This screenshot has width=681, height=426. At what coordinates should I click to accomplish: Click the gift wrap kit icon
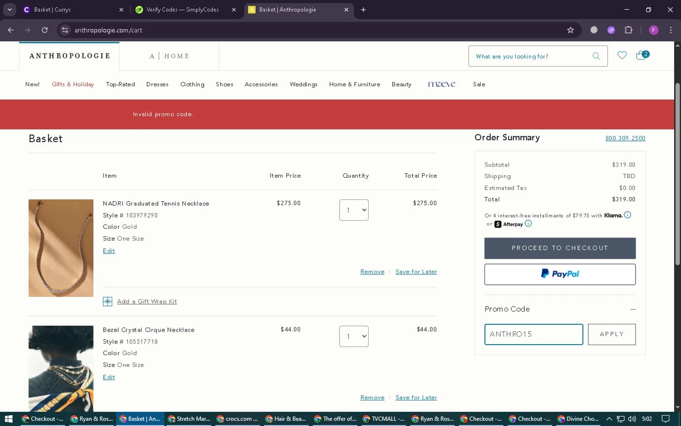coord(108,302)
